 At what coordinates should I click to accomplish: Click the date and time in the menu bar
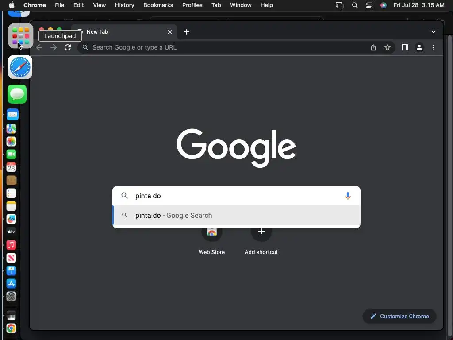[419, 5]
